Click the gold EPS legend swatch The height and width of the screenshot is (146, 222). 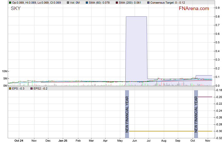[x=10, y=88]
